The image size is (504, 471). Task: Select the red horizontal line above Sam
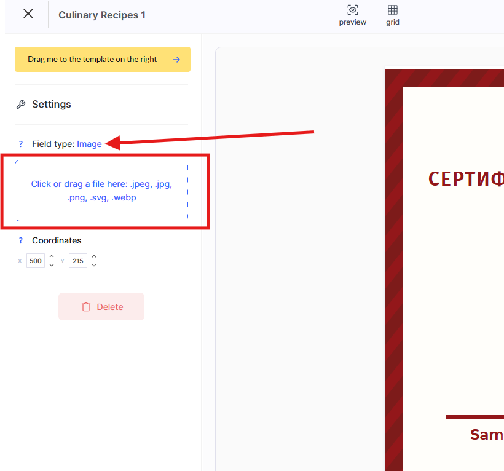[x=474, y=418]
